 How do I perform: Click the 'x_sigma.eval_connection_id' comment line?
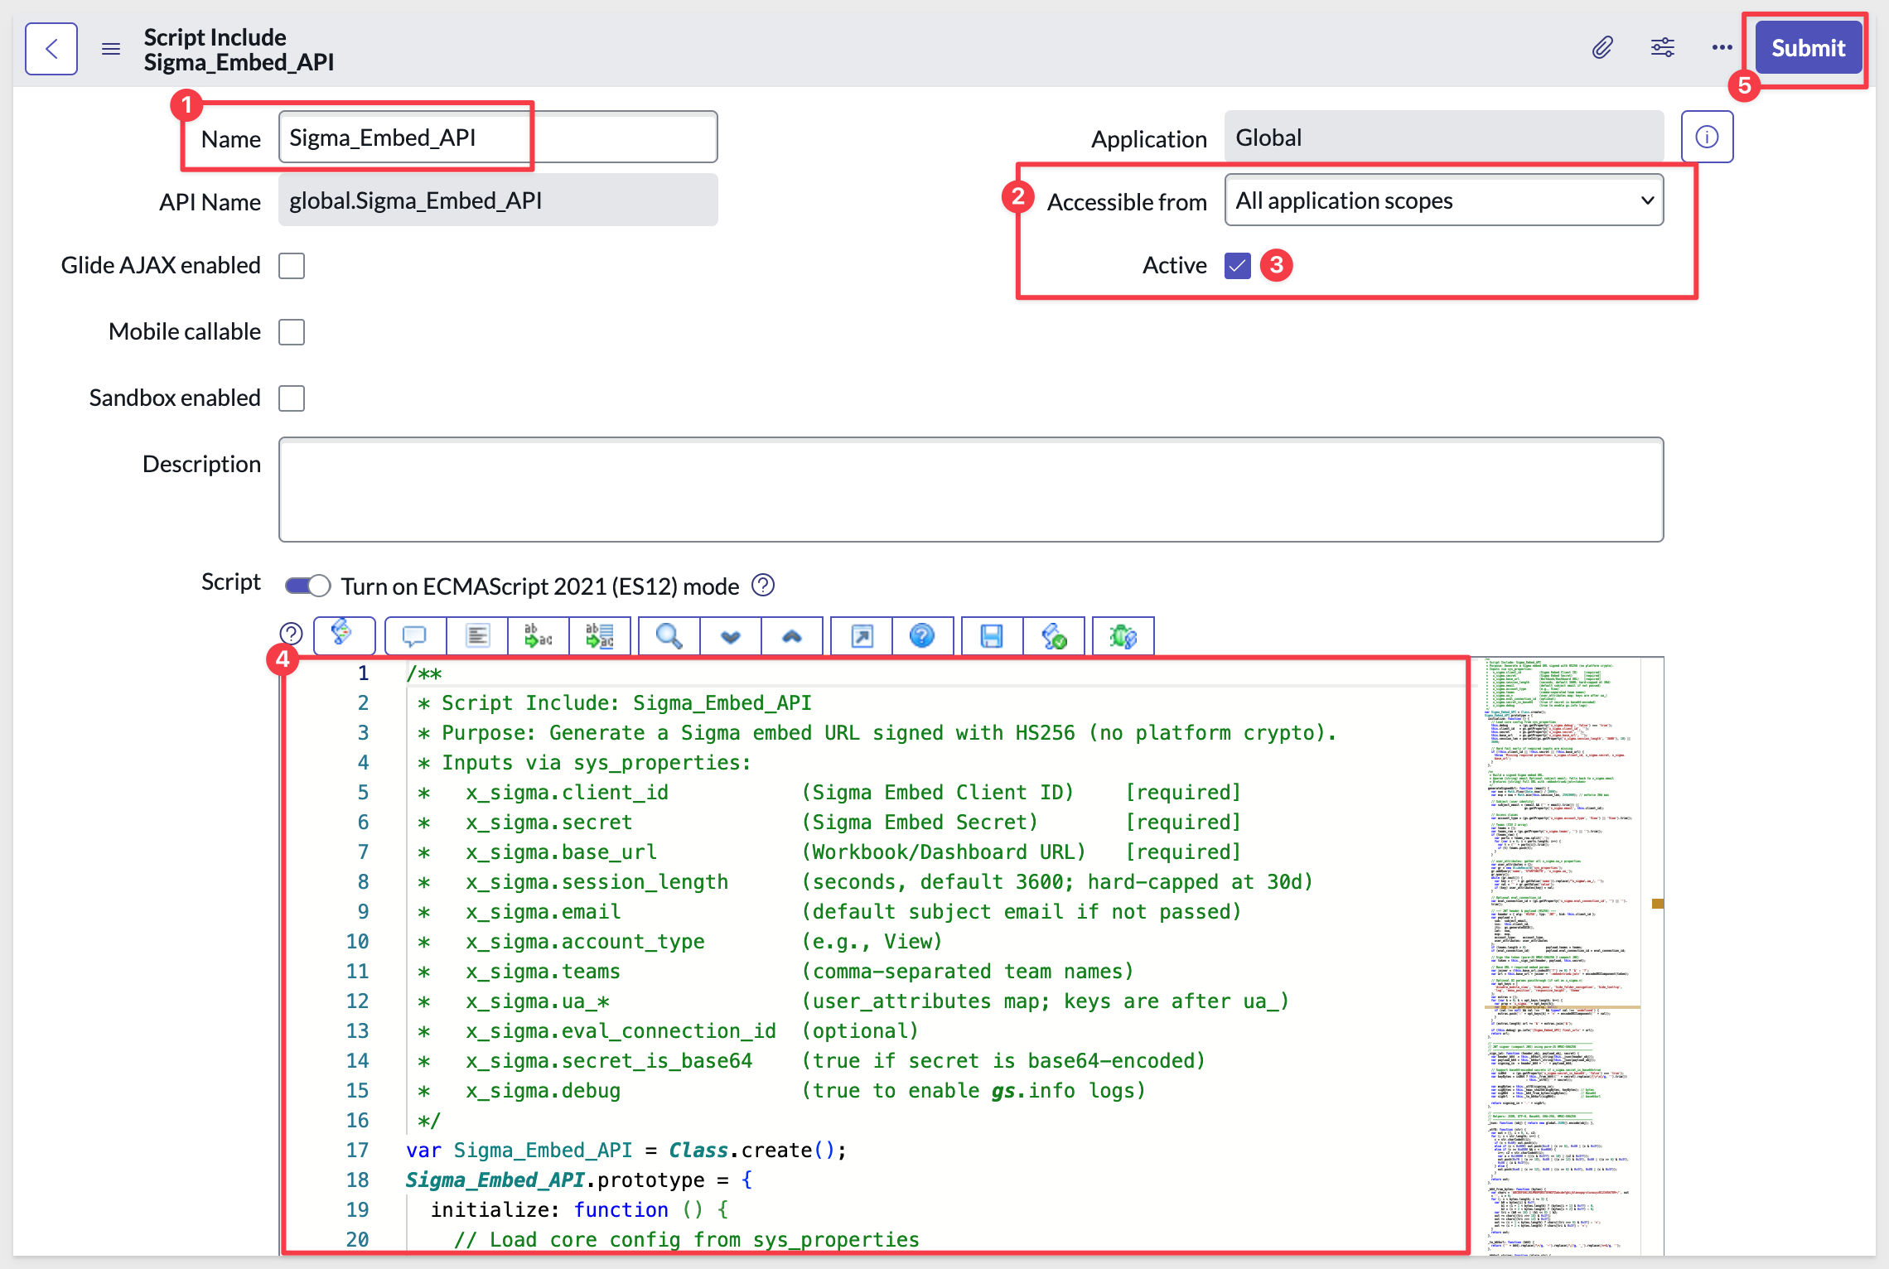(669, 1031)
